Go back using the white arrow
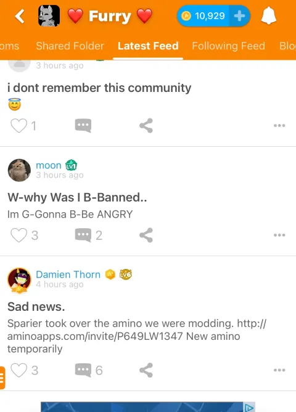296x412 pixels. 20,16
